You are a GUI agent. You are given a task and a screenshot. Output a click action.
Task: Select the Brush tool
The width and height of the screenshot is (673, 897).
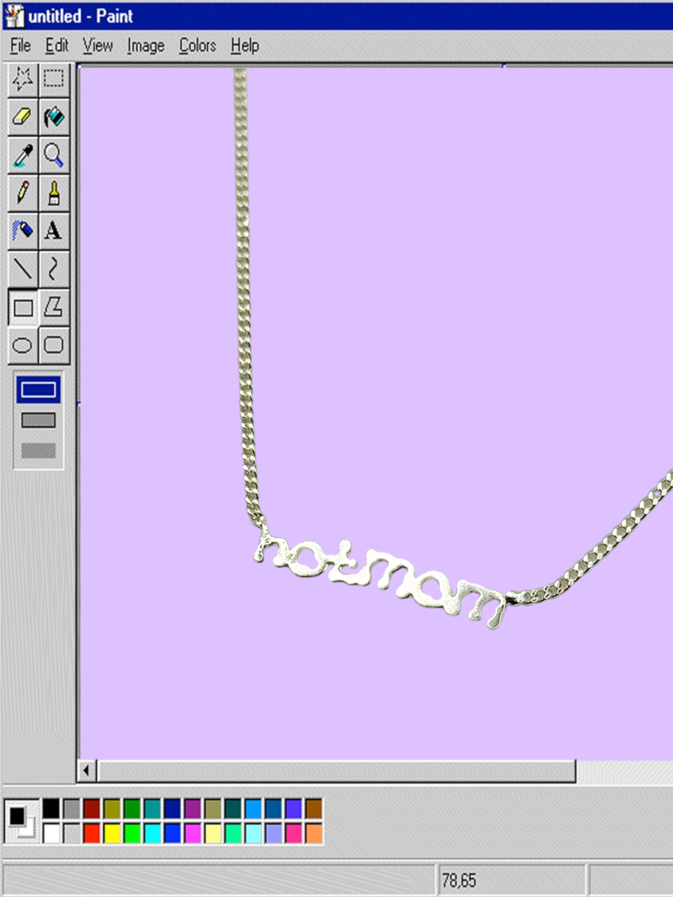tap(54, 193)
